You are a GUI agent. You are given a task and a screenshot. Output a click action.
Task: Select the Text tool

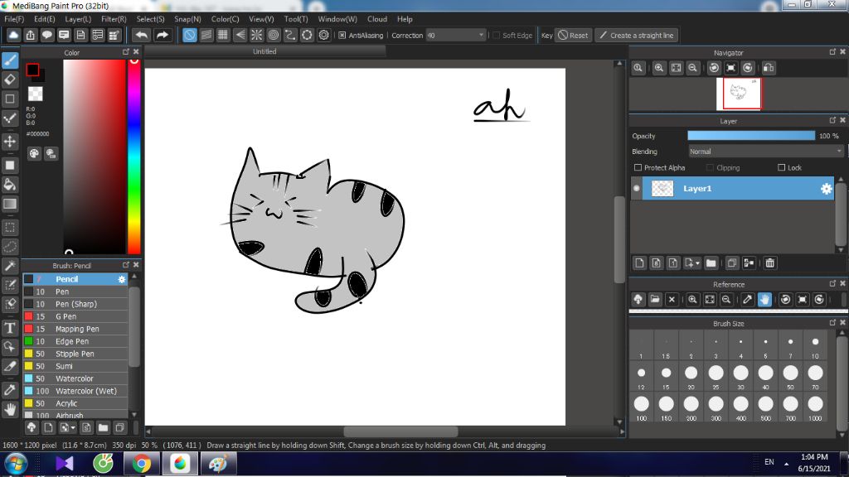(10, 328)
